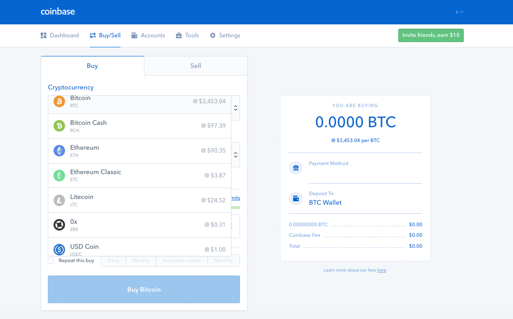Viewport: 513px width, 319px height.
Task: Select the Ethereum icon
Action: tap(59, 151)
